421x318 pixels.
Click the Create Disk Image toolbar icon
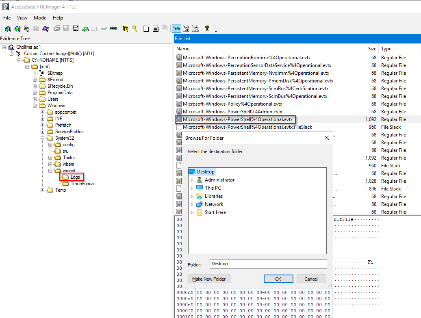tap(57, 29)
